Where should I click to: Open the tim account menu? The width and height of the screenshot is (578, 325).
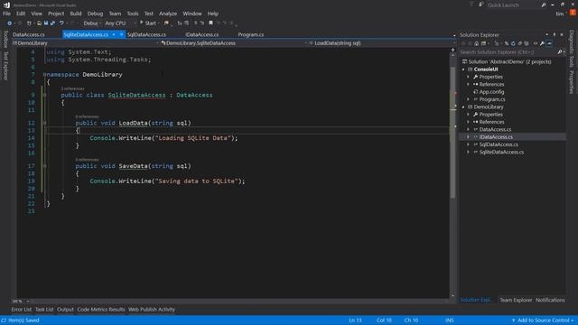pos(560,14)
